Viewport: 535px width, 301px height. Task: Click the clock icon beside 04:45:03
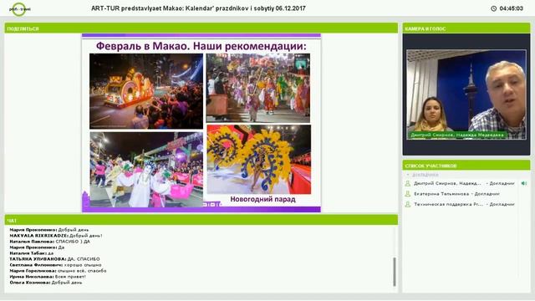[493, 8]
